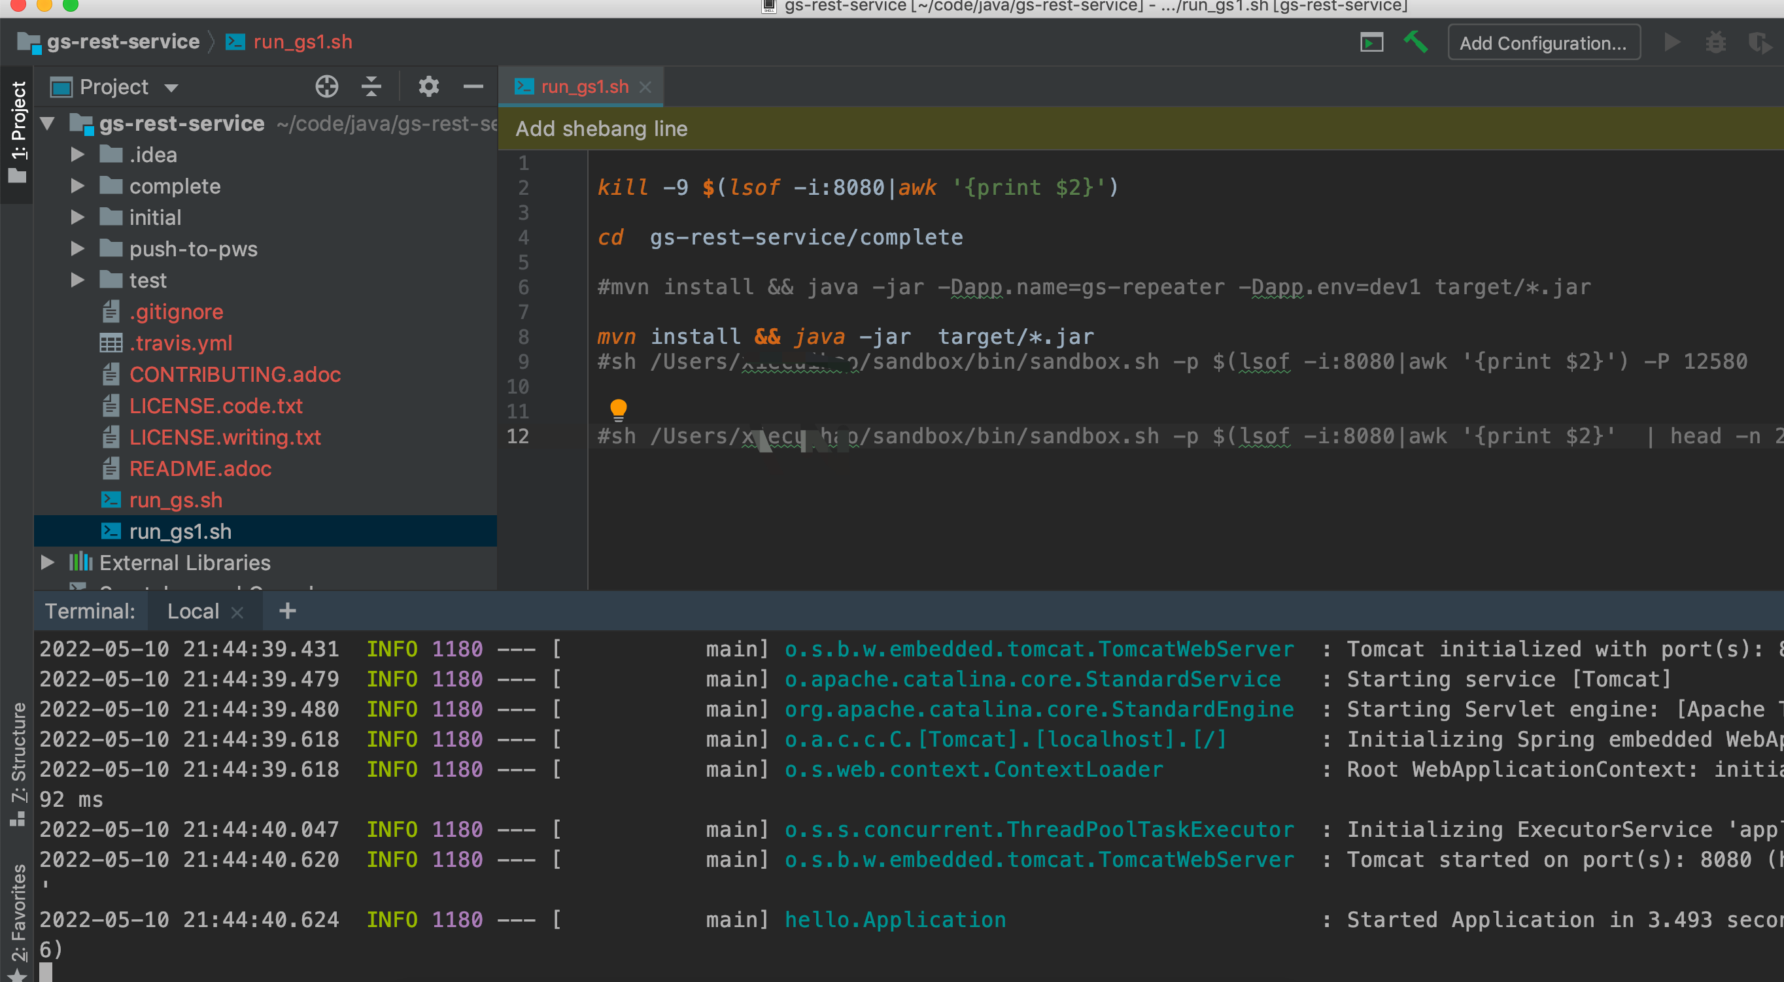Click the terminal window toolbar icon
The width and height of the screenshot is (1784, 982).
1371,43
